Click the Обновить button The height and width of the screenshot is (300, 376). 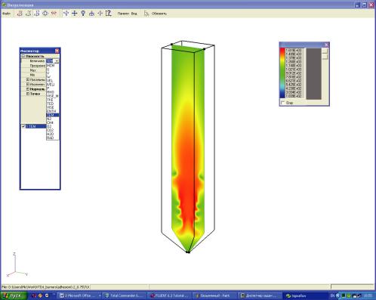click(x=159, y=14)
